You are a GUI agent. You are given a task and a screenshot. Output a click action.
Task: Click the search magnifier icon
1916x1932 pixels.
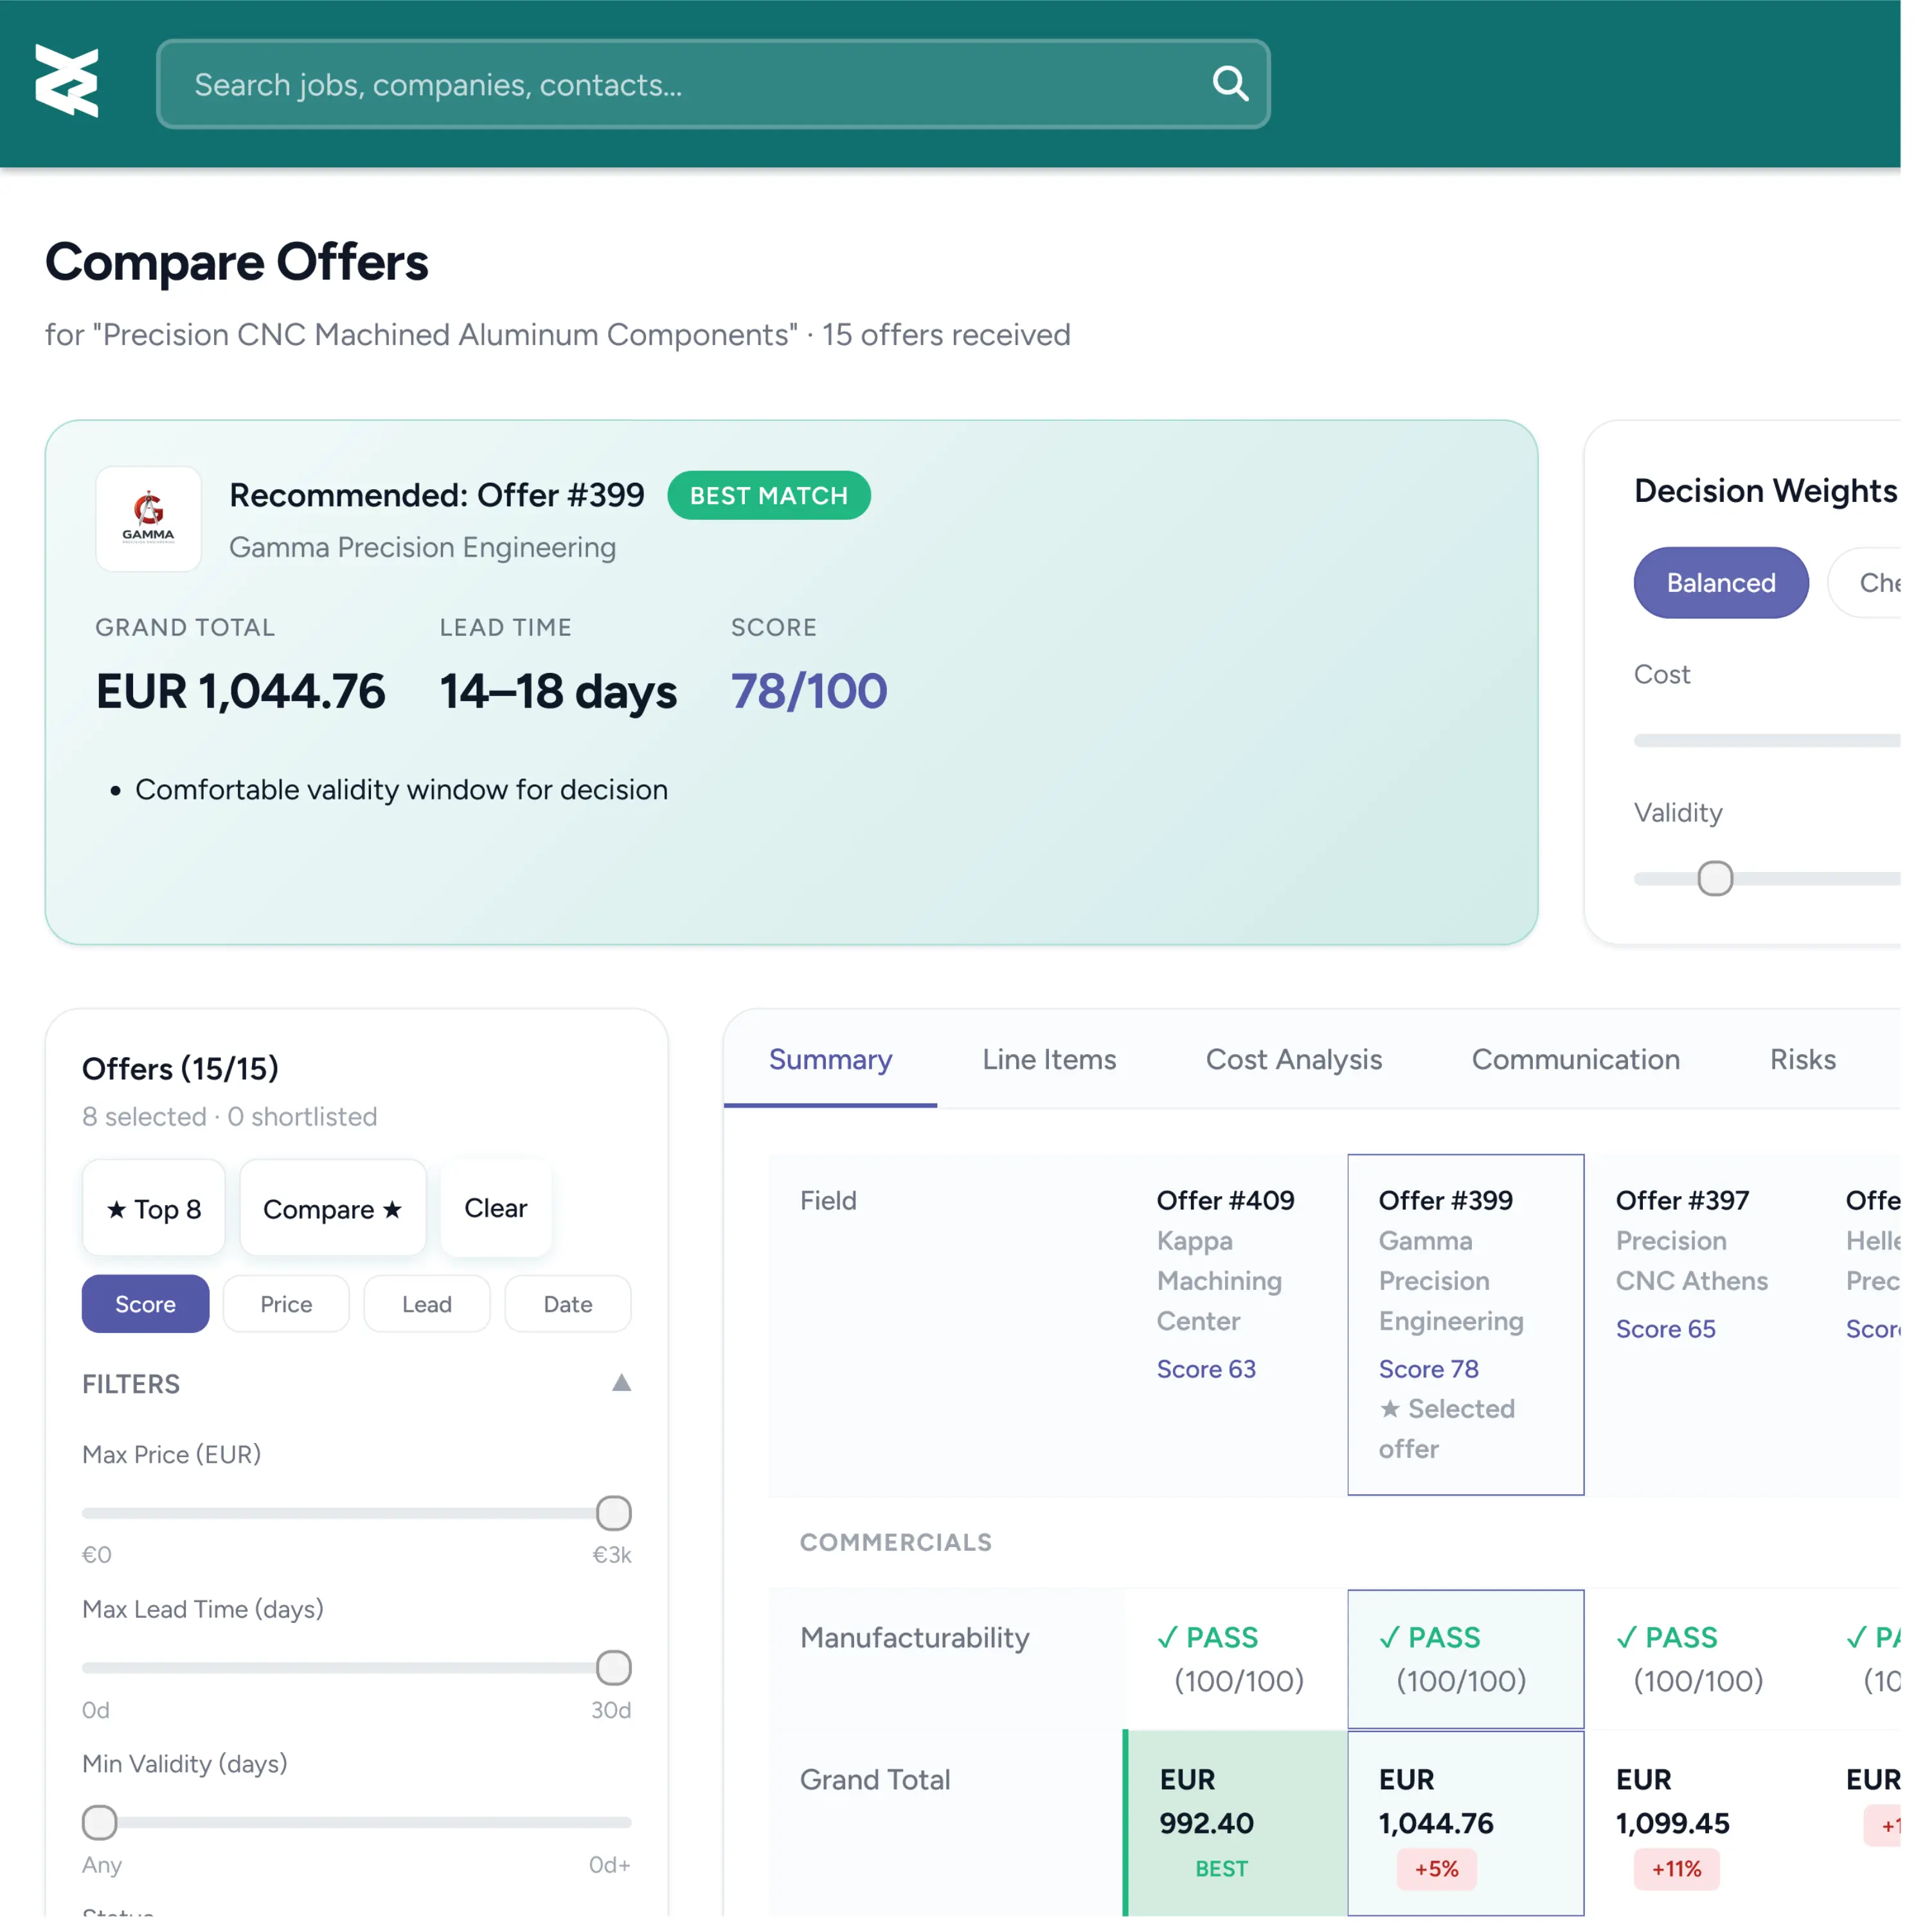pos(1229,84)
